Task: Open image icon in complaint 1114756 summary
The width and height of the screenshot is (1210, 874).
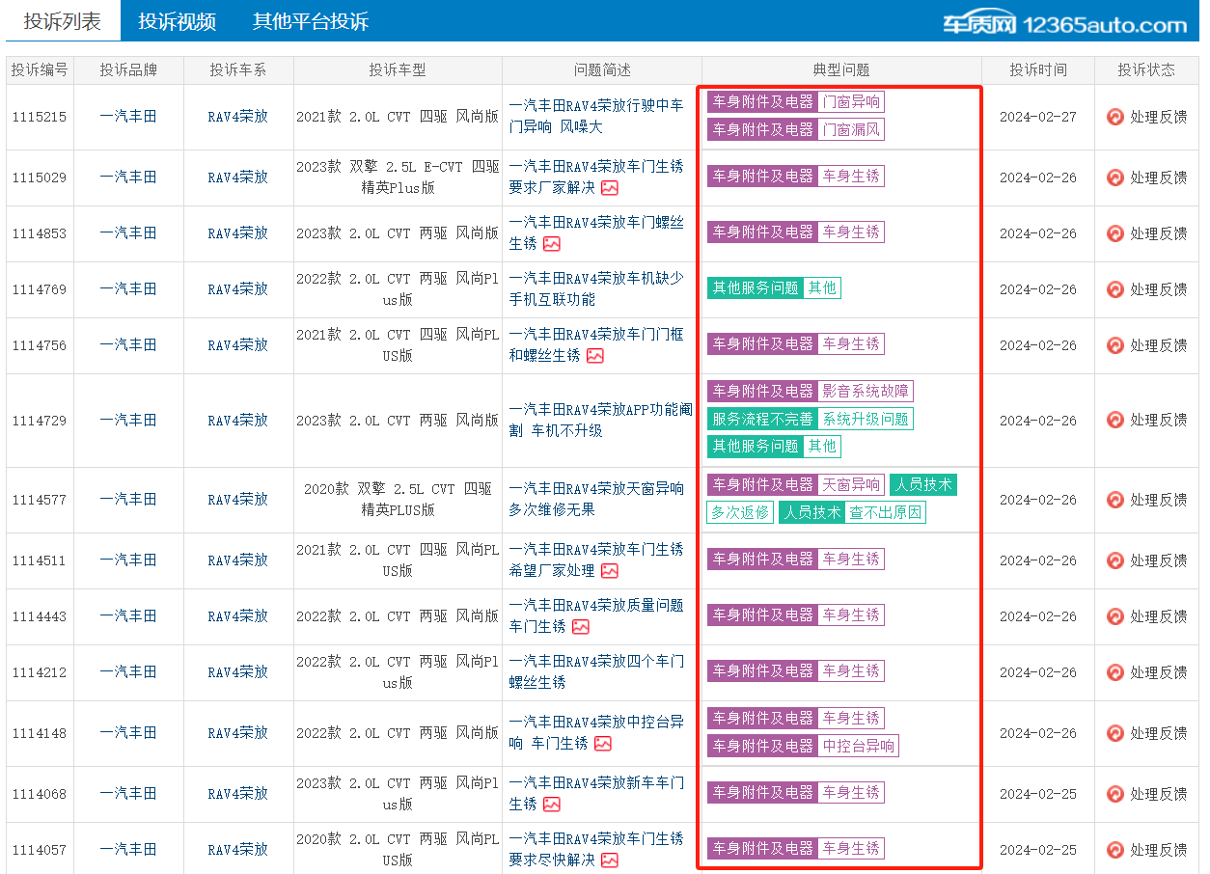Action: [595, 356]
